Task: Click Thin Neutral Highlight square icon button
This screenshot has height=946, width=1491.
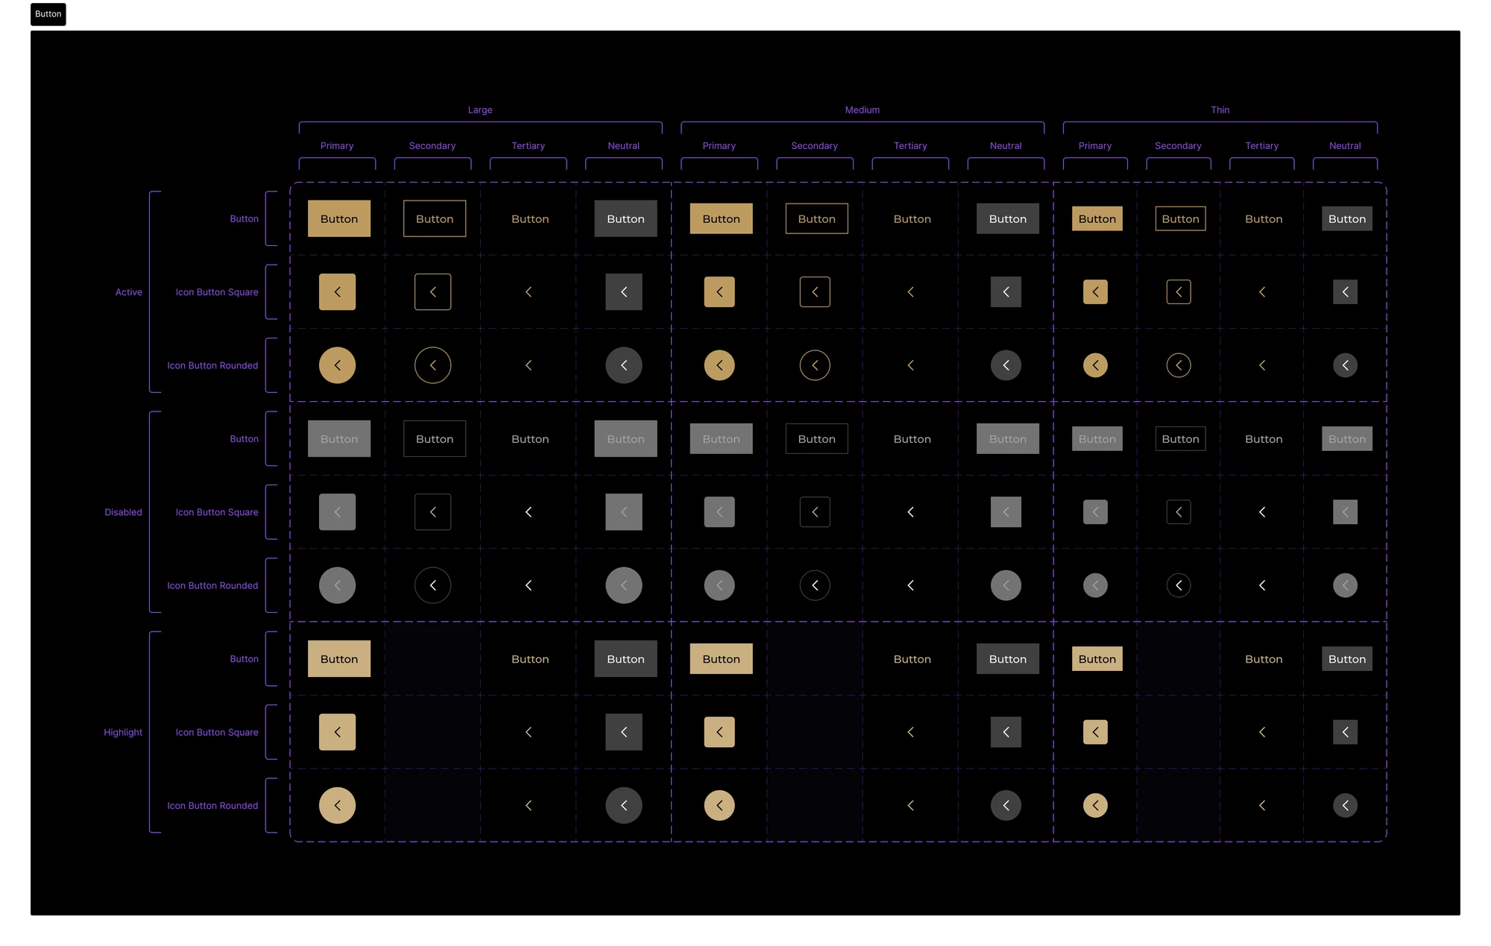Action: (1345, 732)
